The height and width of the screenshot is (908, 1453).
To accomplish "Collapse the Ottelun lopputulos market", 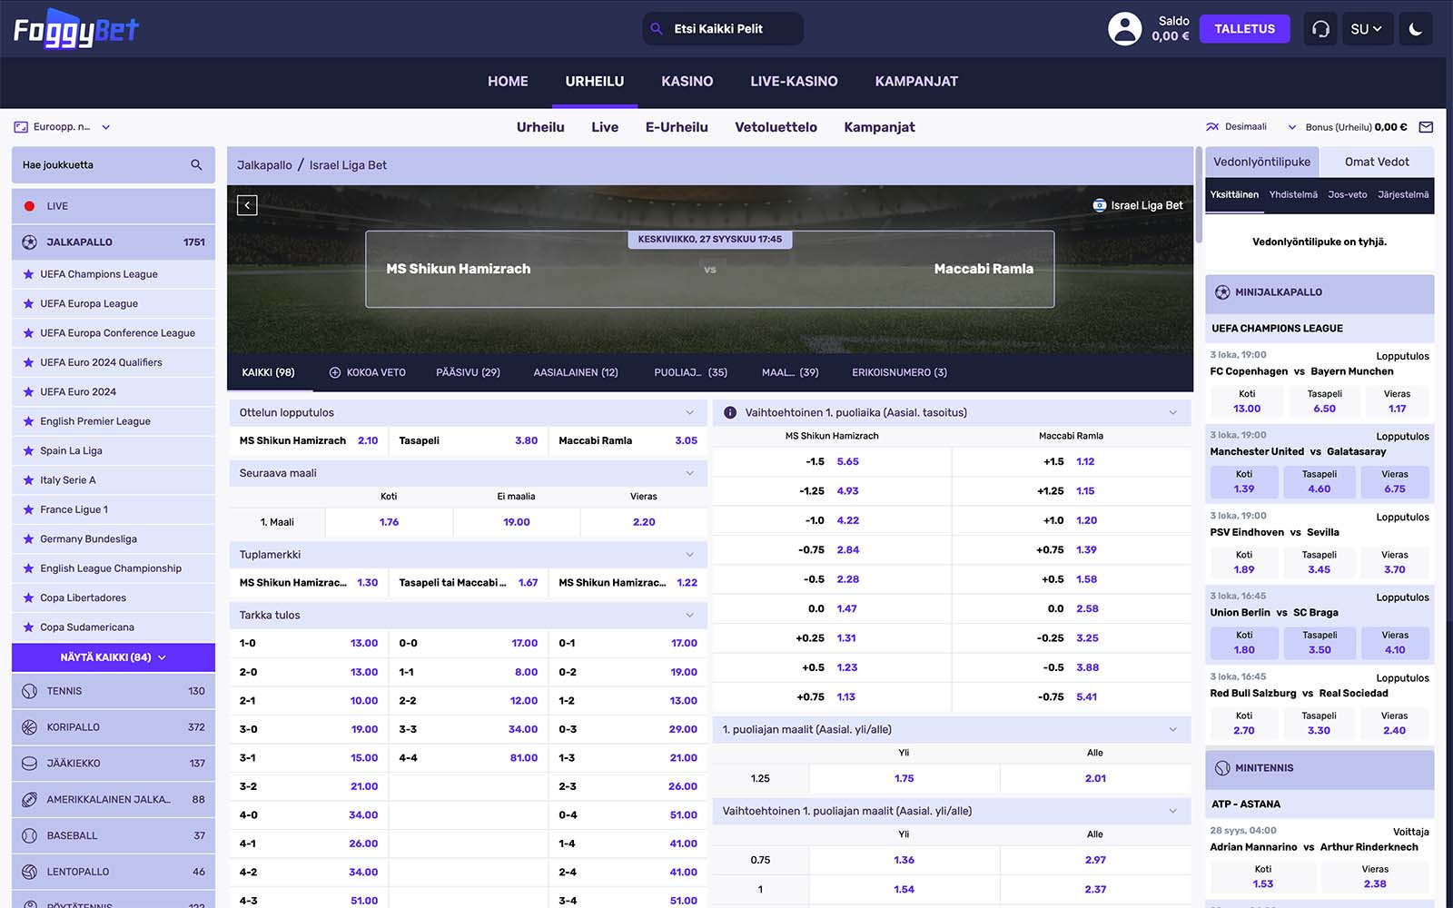I will click(689, 412).
